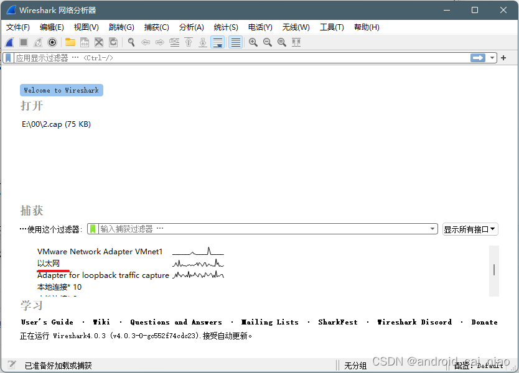The image size is (519, 373).
Task: Open the Wireshark Discord link
Action: 414,322
